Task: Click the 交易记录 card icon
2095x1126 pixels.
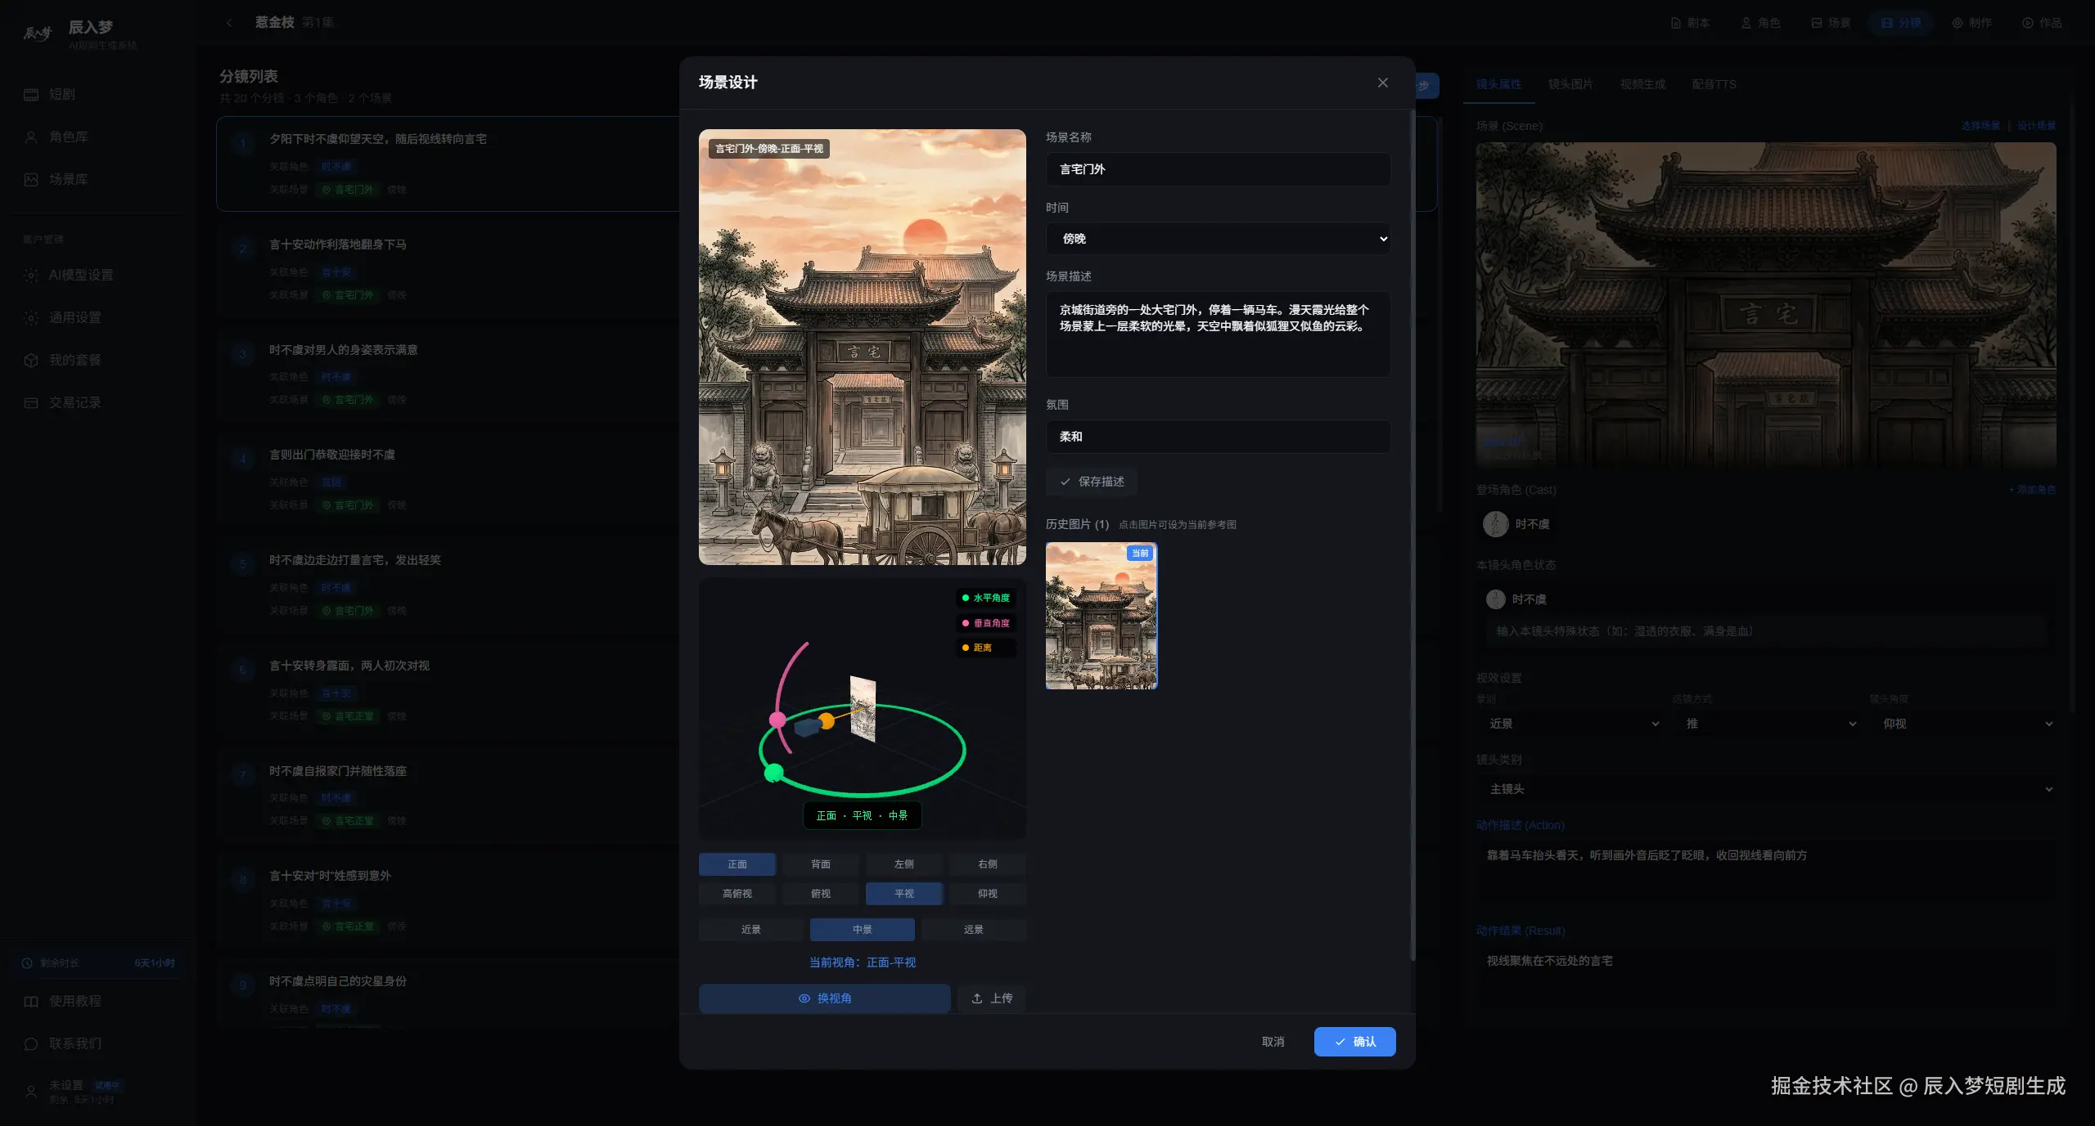Action: pyautogui.click(x=31, y=403)
